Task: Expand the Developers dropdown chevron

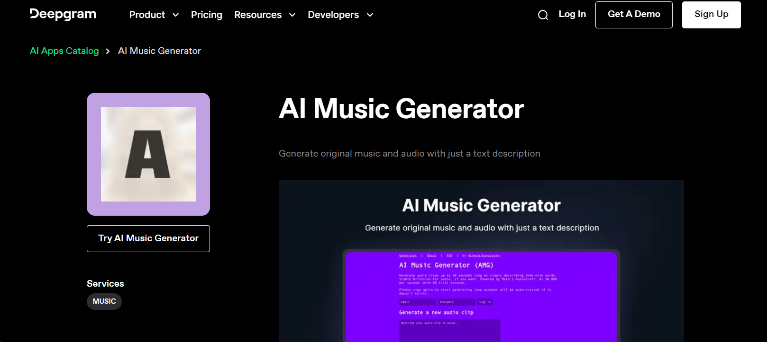Action: (x=370, y=15)
